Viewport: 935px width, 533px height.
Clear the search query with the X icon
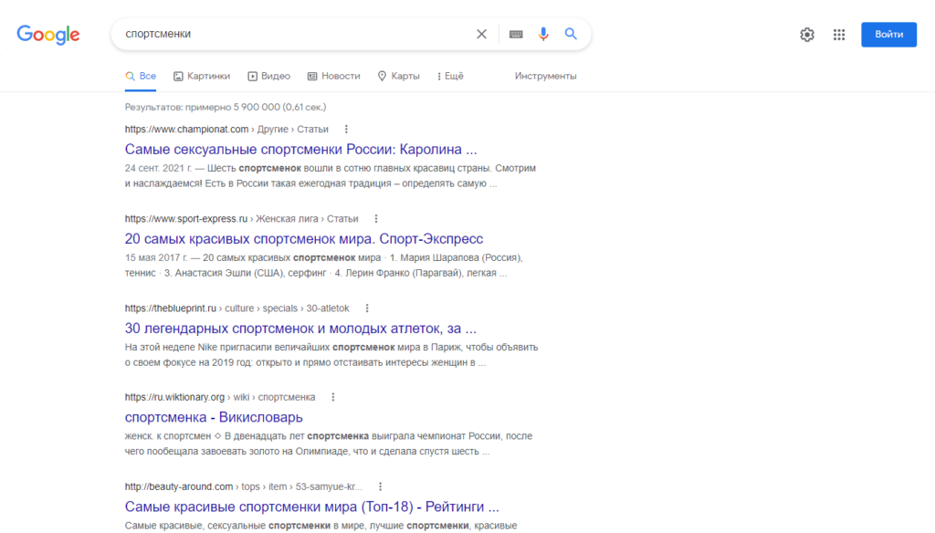(481, 33)
